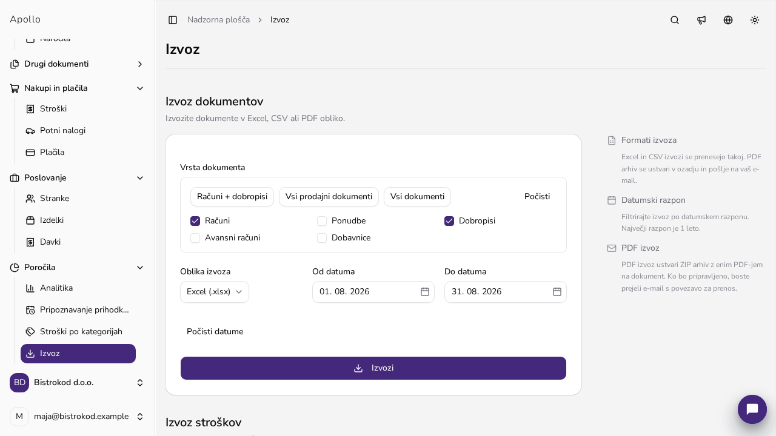
Task: Open the search icon in header
Action: coord(675,20)
